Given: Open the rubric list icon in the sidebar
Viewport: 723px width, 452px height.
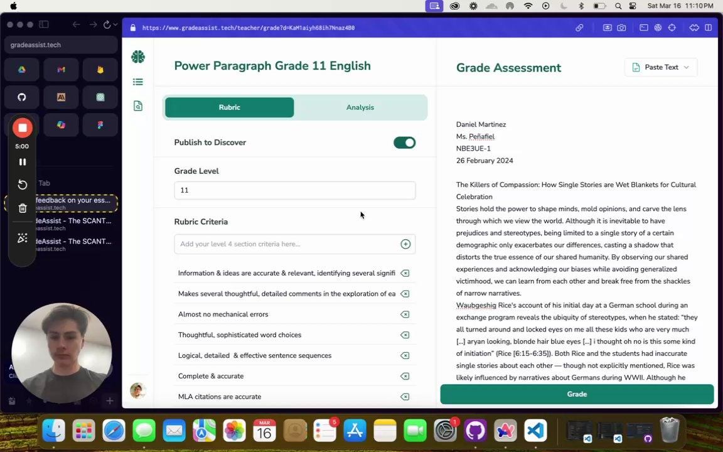Looking at the screenshot, I should point(138,82).
